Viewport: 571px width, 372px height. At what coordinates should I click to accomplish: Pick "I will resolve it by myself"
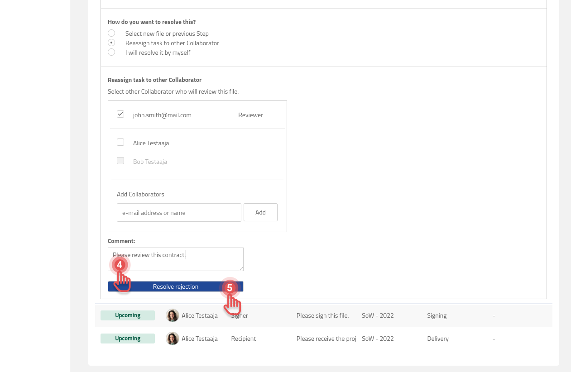pos(111,52)
